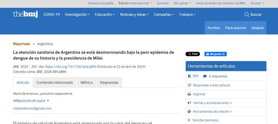Click the author email address
The width and height of the screenshot is (278, 124).
[x=32, y=108]
